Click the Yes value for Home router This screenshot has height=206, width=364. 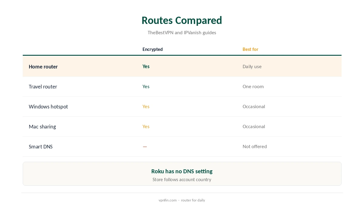(146, 66)
